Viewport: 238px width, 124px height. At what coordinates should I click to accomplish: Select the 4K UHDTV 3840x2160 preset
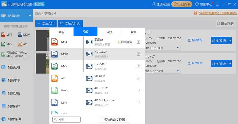[x=115, y=90]
